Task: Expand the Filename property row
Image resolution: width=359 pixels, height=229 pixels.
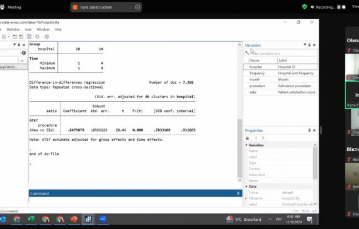Action: pos(246,198)
